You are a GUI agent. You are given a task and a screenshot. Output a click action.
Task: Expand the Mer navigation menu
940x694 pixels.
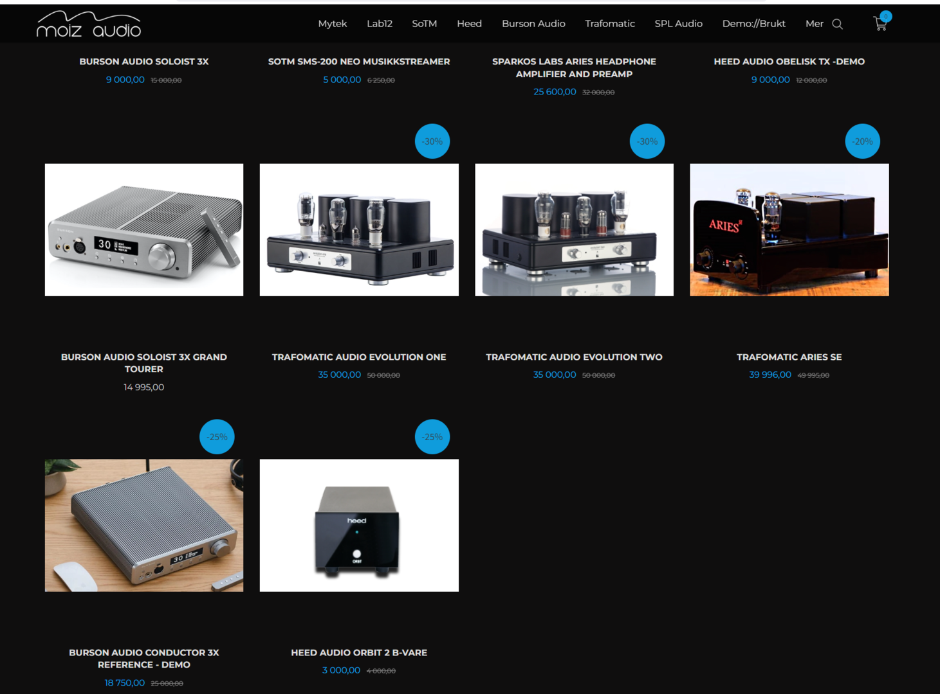(x=815, y=24)
